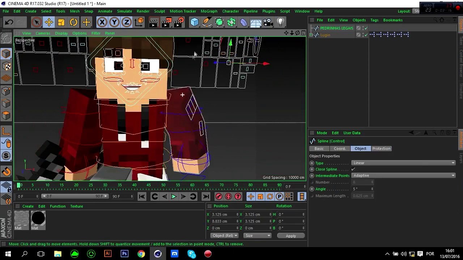Viewport: 463px width, 260px height.
Task: Switch to Edges mode
Action: (x=6, y=103)
